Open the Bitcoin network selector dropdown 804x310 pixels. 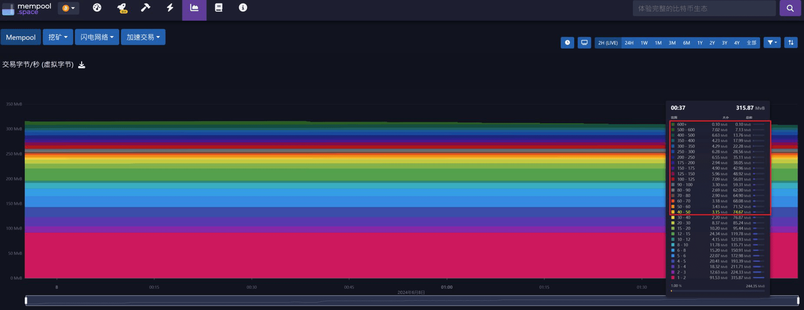[69, 8]
